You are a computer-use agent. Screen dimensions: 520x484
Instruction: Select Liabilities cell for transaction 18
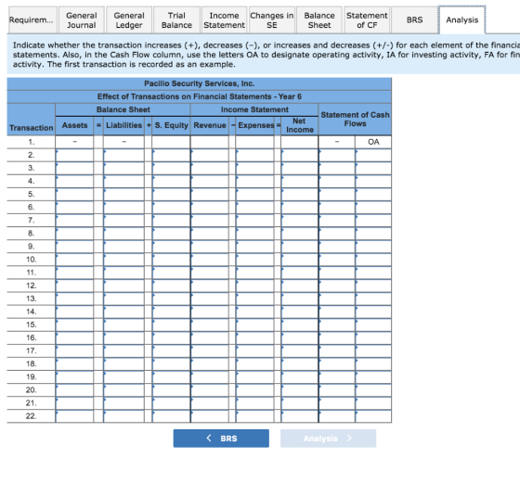click(124, 364)
